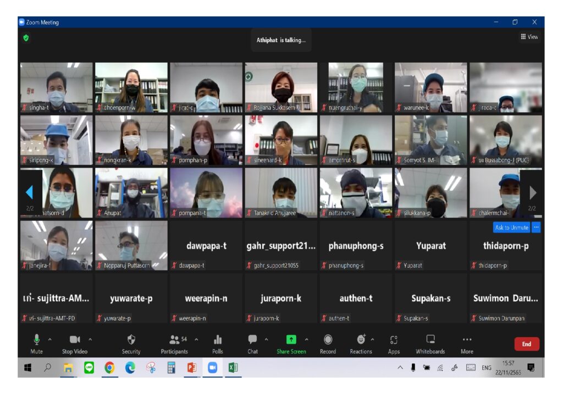Start recording with the Record icon
Image resolution: width=563 pixels, height=398 pixels.
pos(328,340)
